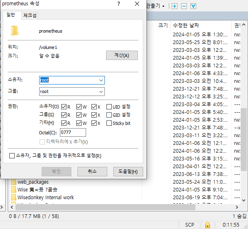This screenshot has width=248, height=229.
Task: Click the scroll down arrow of file list
Action: [244, 200]
